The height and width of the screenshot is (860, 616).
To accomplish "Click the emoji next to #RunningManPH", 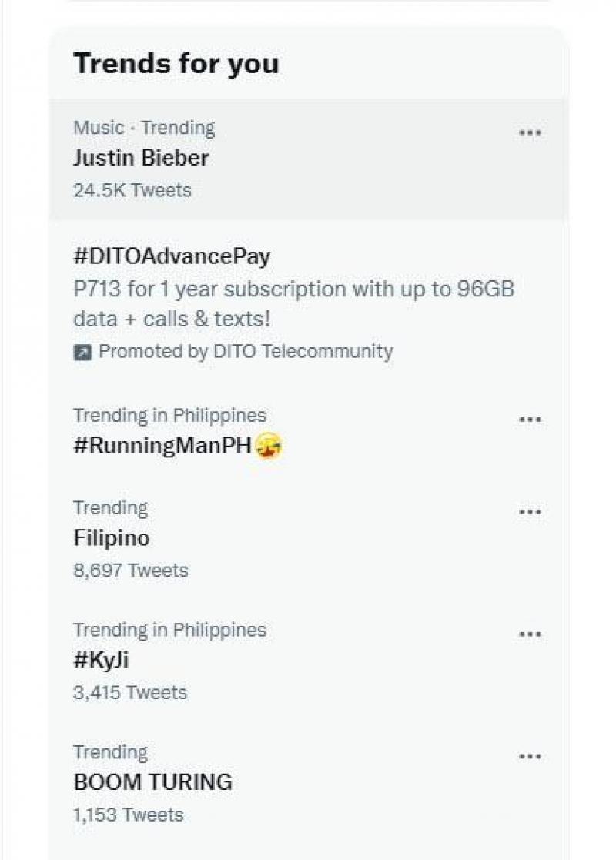I will coord(268,447).
